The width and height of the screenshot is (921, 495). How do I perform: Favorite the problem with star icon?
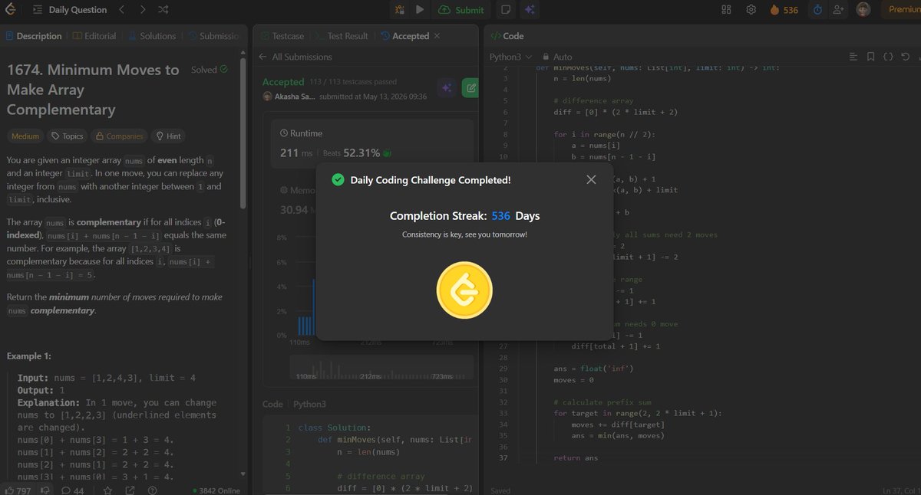108,490
